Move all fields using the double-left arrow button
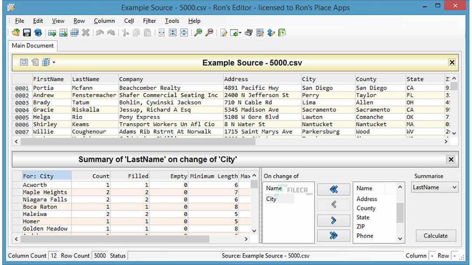The width and height of the screenshot is (472, 265). pyautogui.click(x=333, y=189)
